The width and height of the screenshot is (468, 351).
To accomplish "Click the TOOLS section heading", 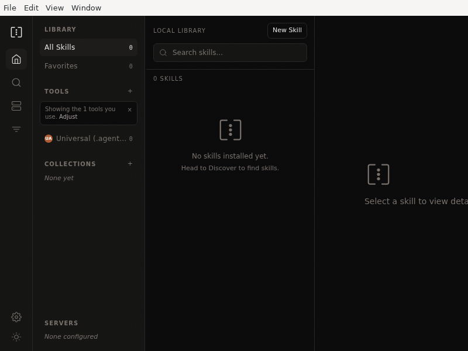I will 57,91.
